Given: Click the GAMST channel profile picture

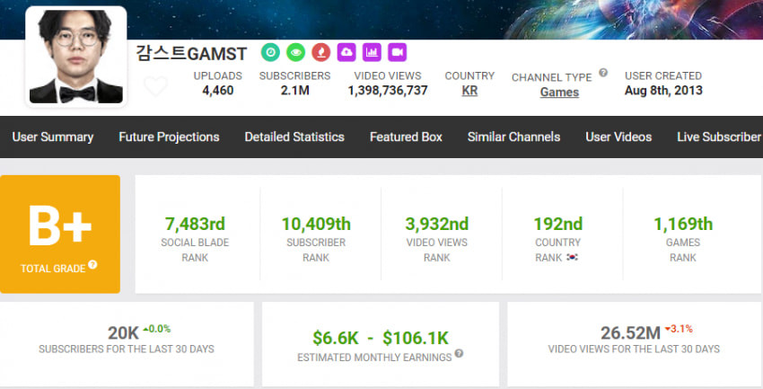Looking at the screenshot, I should pyautogui.click(x=76, y=57).
